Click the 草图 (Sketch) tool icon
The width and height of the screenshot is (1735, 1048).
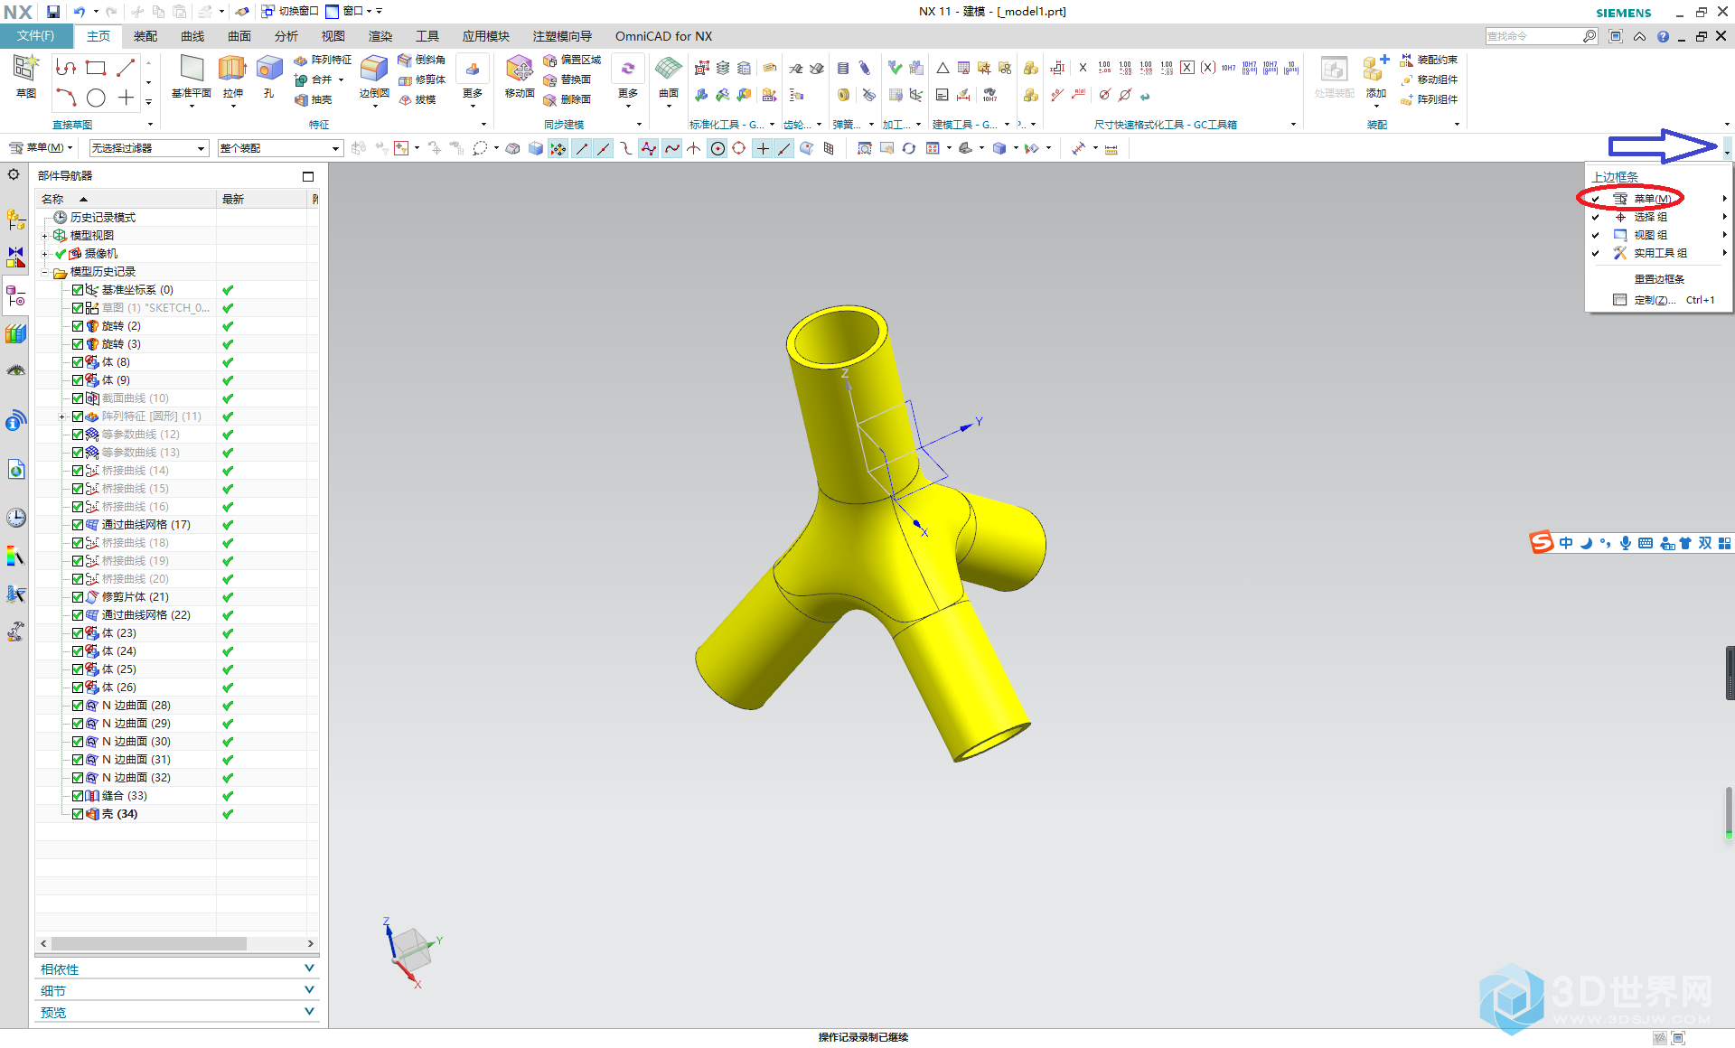tap(25, 76)
